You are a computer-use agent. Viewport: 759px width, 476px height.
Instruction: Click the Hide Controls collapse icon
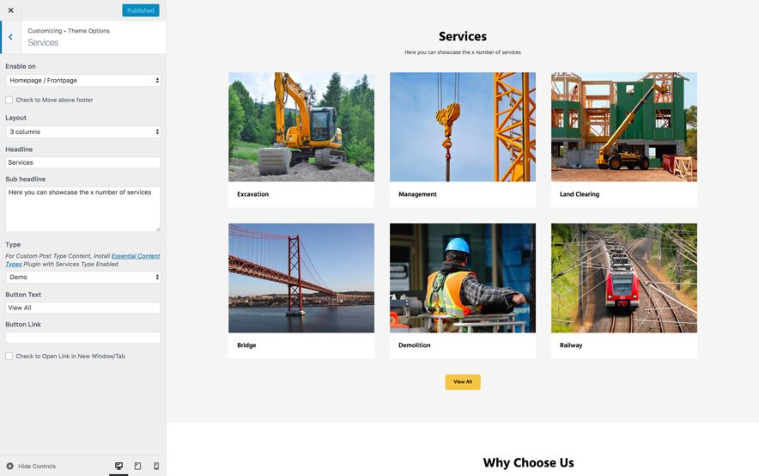(x=10, y=466)
